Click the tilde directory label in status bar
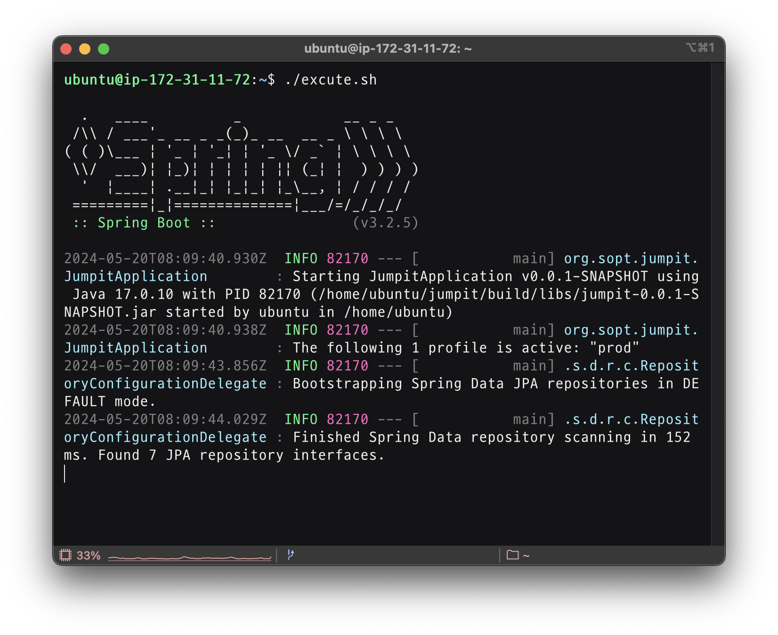This screenshot has width=778, height=635. click(526, 556)
